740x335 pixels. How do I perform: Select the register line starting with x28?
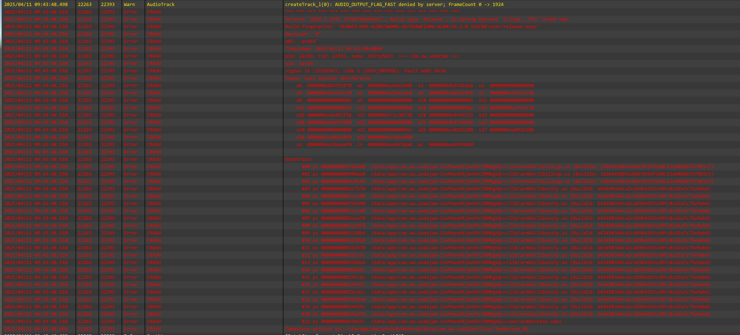click(354, 137)
